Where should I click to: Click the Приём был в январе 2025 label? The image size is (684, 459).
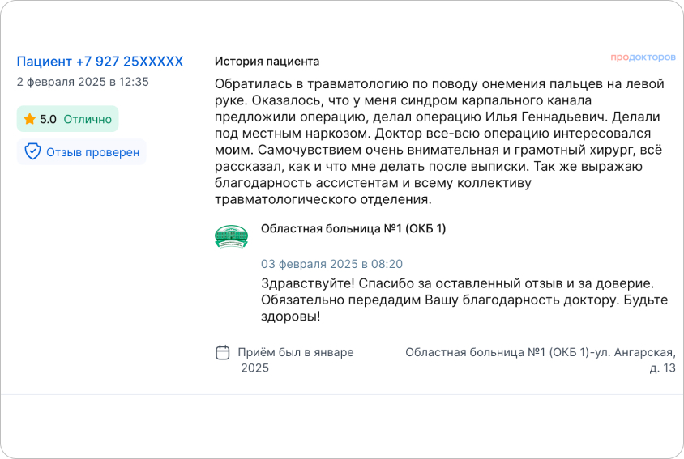click(x=296, y=360)
